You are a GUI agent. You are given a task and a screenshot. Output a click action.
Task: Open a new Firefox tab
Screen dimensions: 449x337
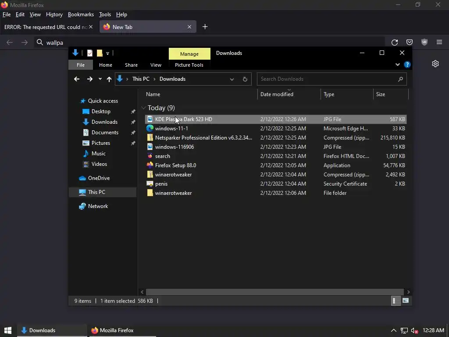pos(205,27)
